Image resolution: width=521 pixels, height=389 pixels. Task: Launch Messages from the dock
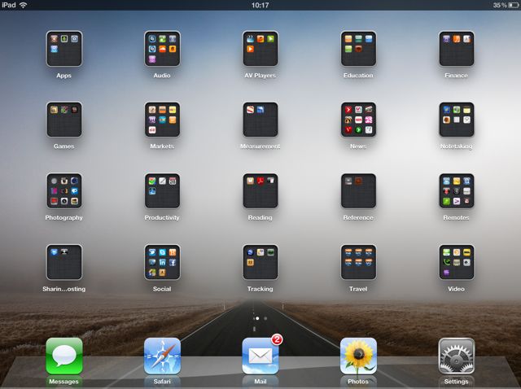[x=64, y=356]
